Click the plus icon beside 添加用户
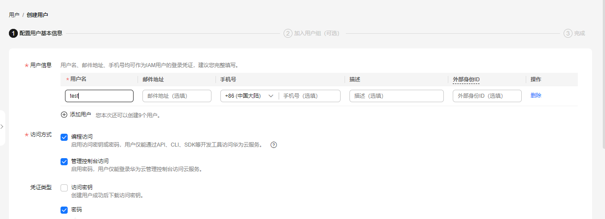Screen dimensions: 605x219 click(x=64, y=115)
